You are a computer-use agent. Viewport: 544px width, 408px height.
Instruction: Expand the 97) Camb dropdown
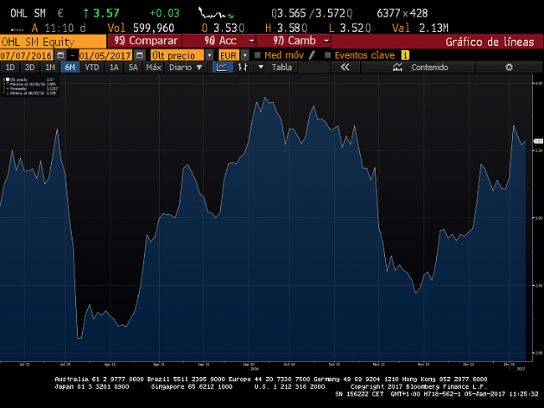pyautogui.click(x=326, y=41)
